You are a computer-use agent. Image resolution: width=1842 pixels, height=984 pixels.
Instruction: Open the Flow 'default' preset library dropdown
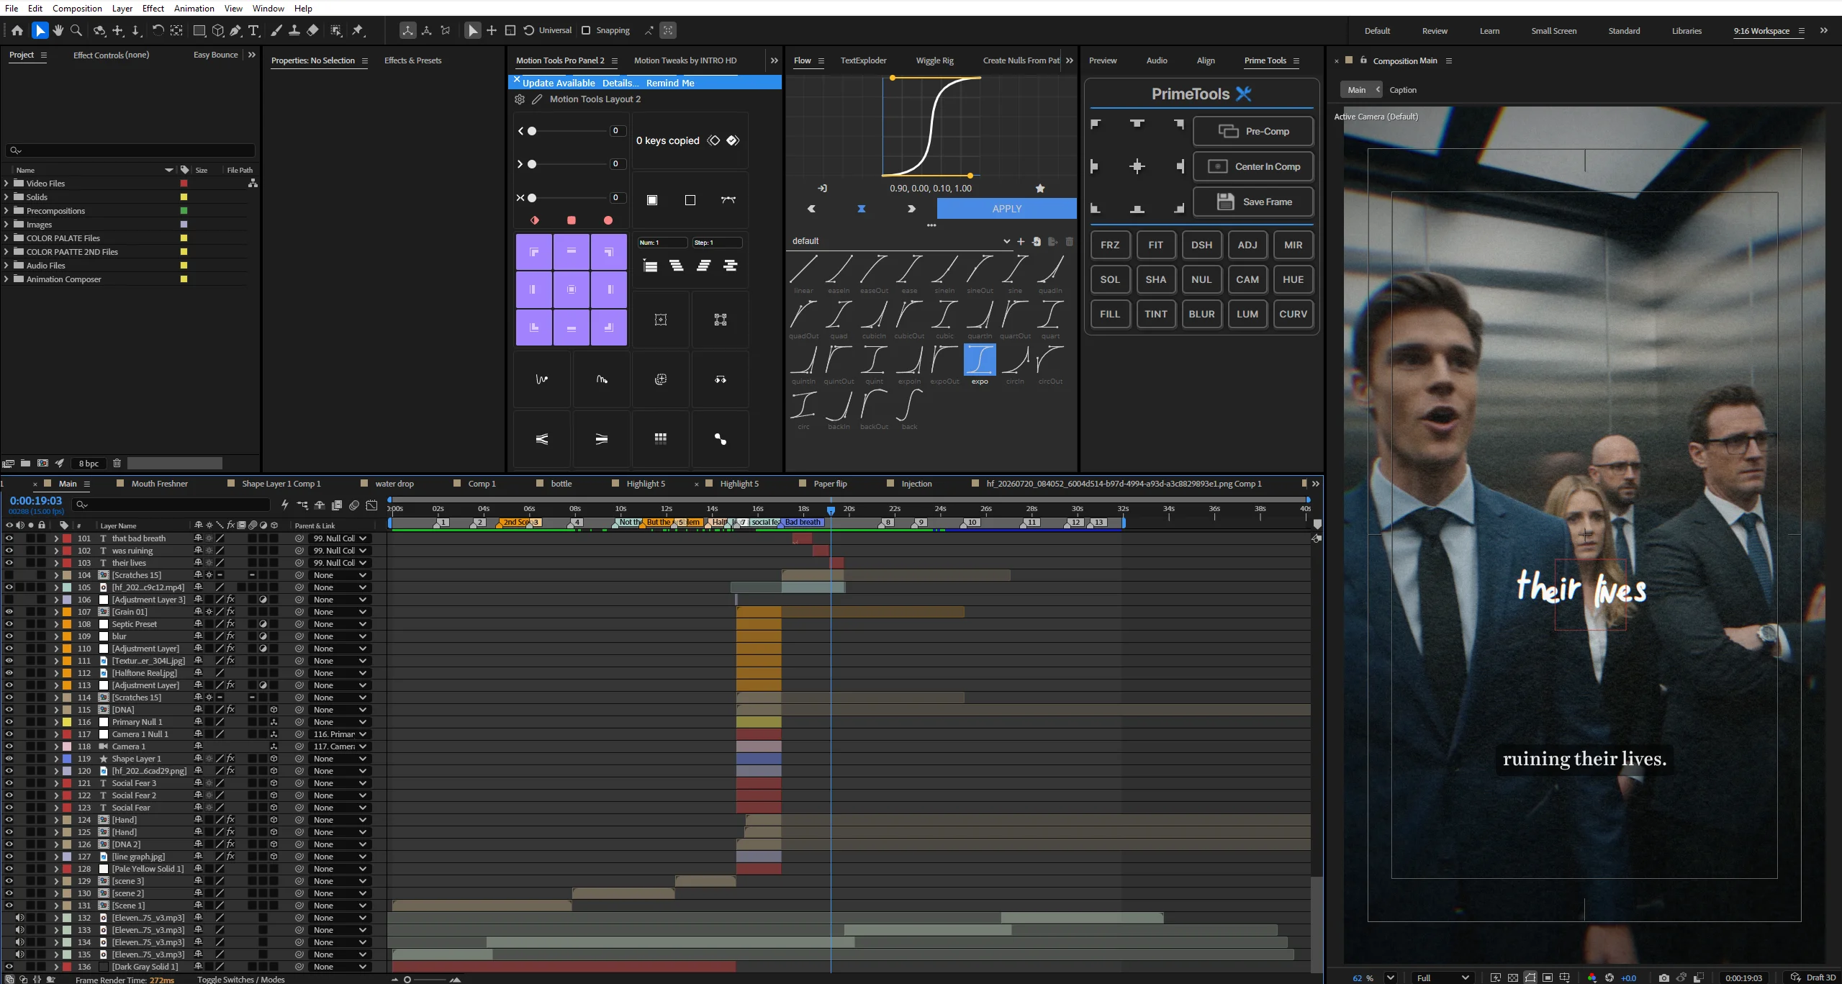pyautogui.click(x=900, y=241)
